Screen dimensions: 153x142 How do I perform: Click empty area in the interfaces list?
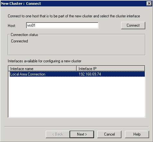pyautogui.click(x=77, y=97)
